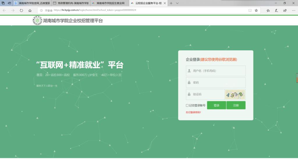The image size is (298, 159).
Task: Click the browser back arrow
Action: tap(4, 10)
